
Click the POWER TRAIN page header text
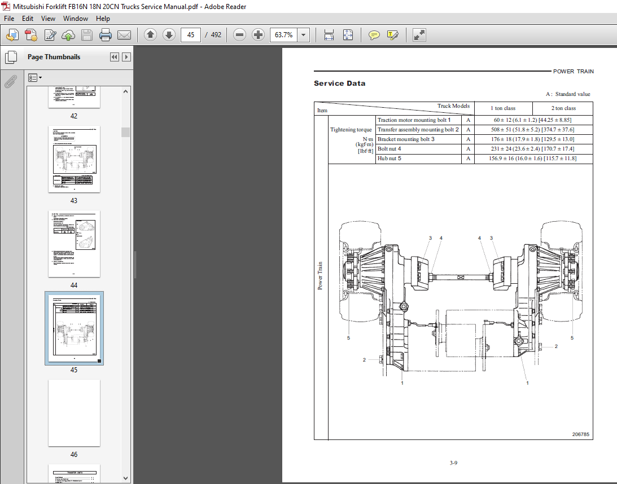(x=574, y=72)
